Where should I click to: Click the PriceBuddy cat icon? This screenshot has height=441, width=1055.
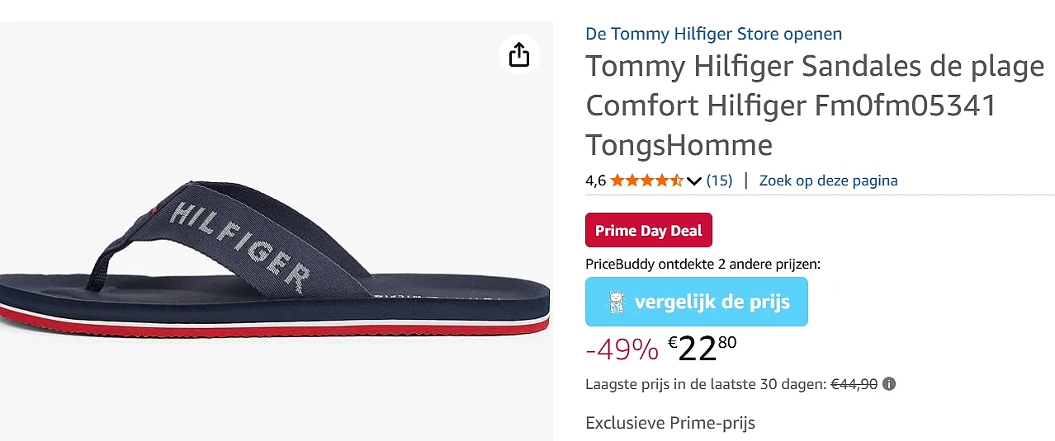[614, 303]
